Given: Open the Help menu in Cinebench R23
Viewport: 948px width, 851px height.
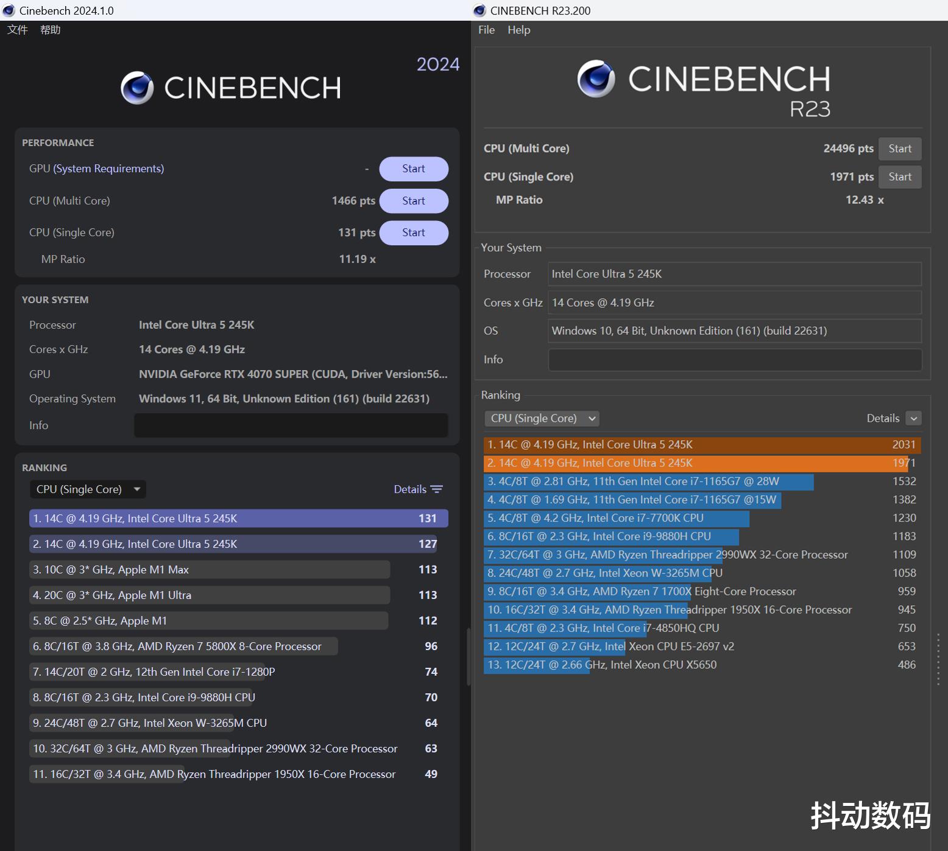Looking at the screenshot, I should (519, 30).
